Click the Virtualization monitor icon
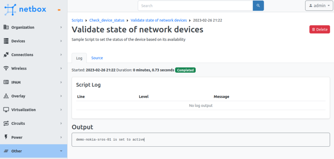This screenshot has height=159, width=334. click(6, 110)
